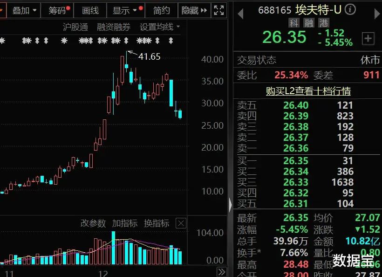
Task: Click the 41.65 high price label
Action: pyautogui.click(x=150, y=56)
